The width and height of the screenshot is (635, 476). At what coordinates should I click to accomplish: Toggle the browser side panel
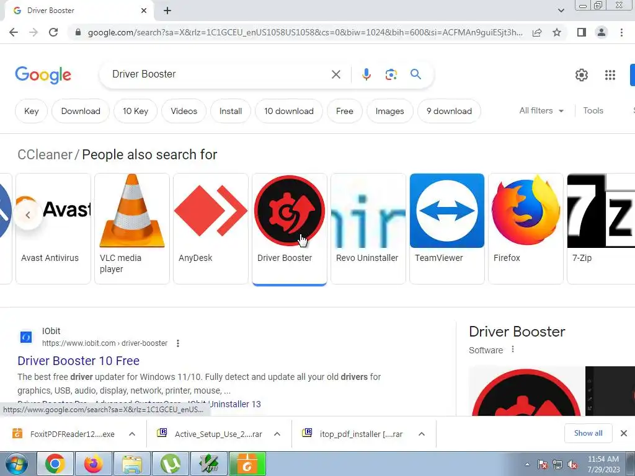pos(582,32)
